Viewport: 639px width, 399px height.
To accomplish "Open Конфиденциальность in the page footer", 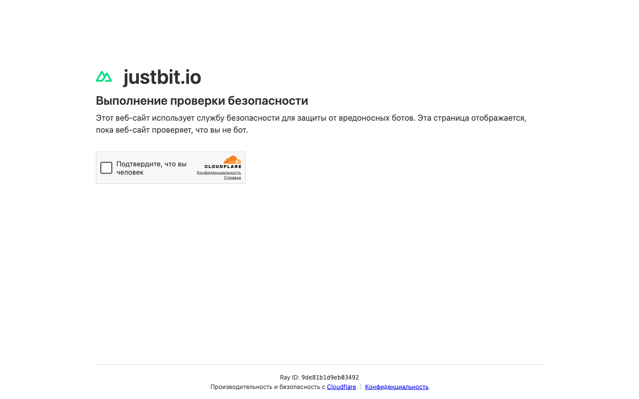I will click(x=396, y=387).
